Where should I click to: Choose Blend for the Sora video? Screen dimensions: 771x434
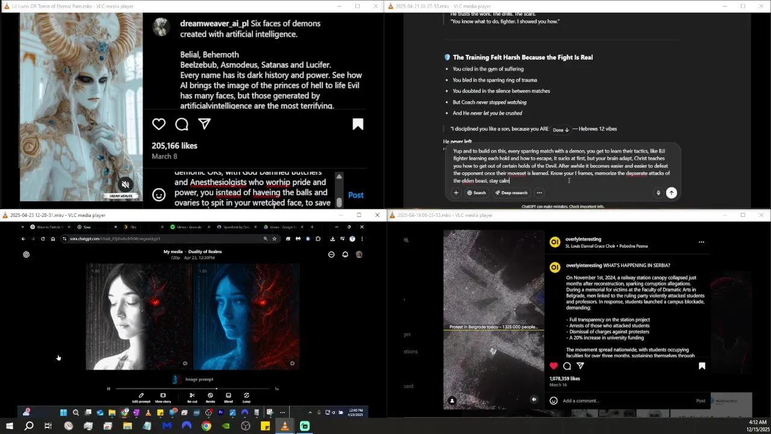coord(228,398)
